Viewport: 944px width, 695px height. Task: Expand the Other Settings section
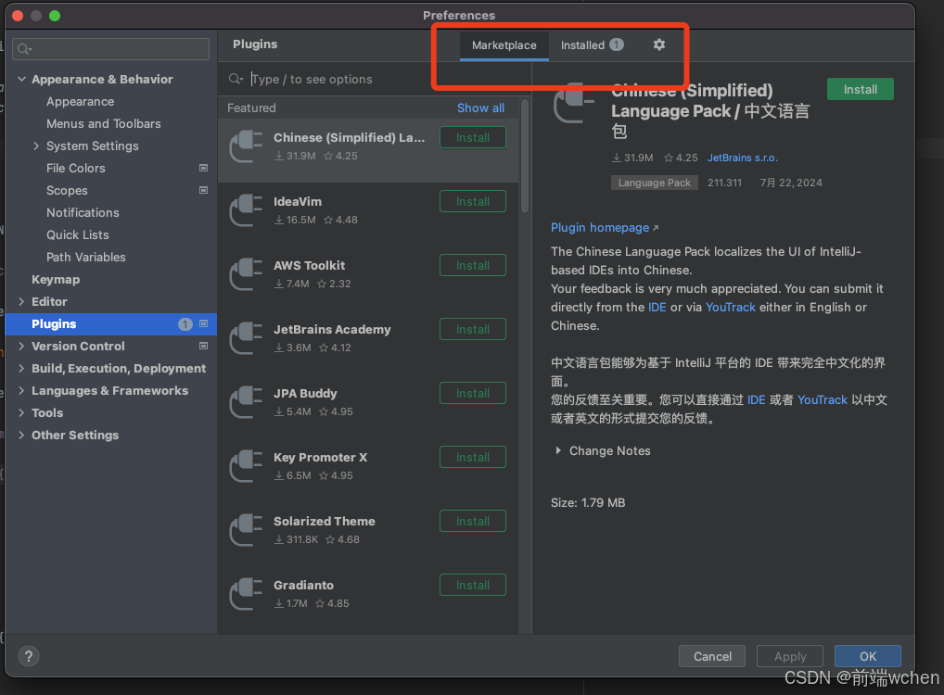[21, 435]
